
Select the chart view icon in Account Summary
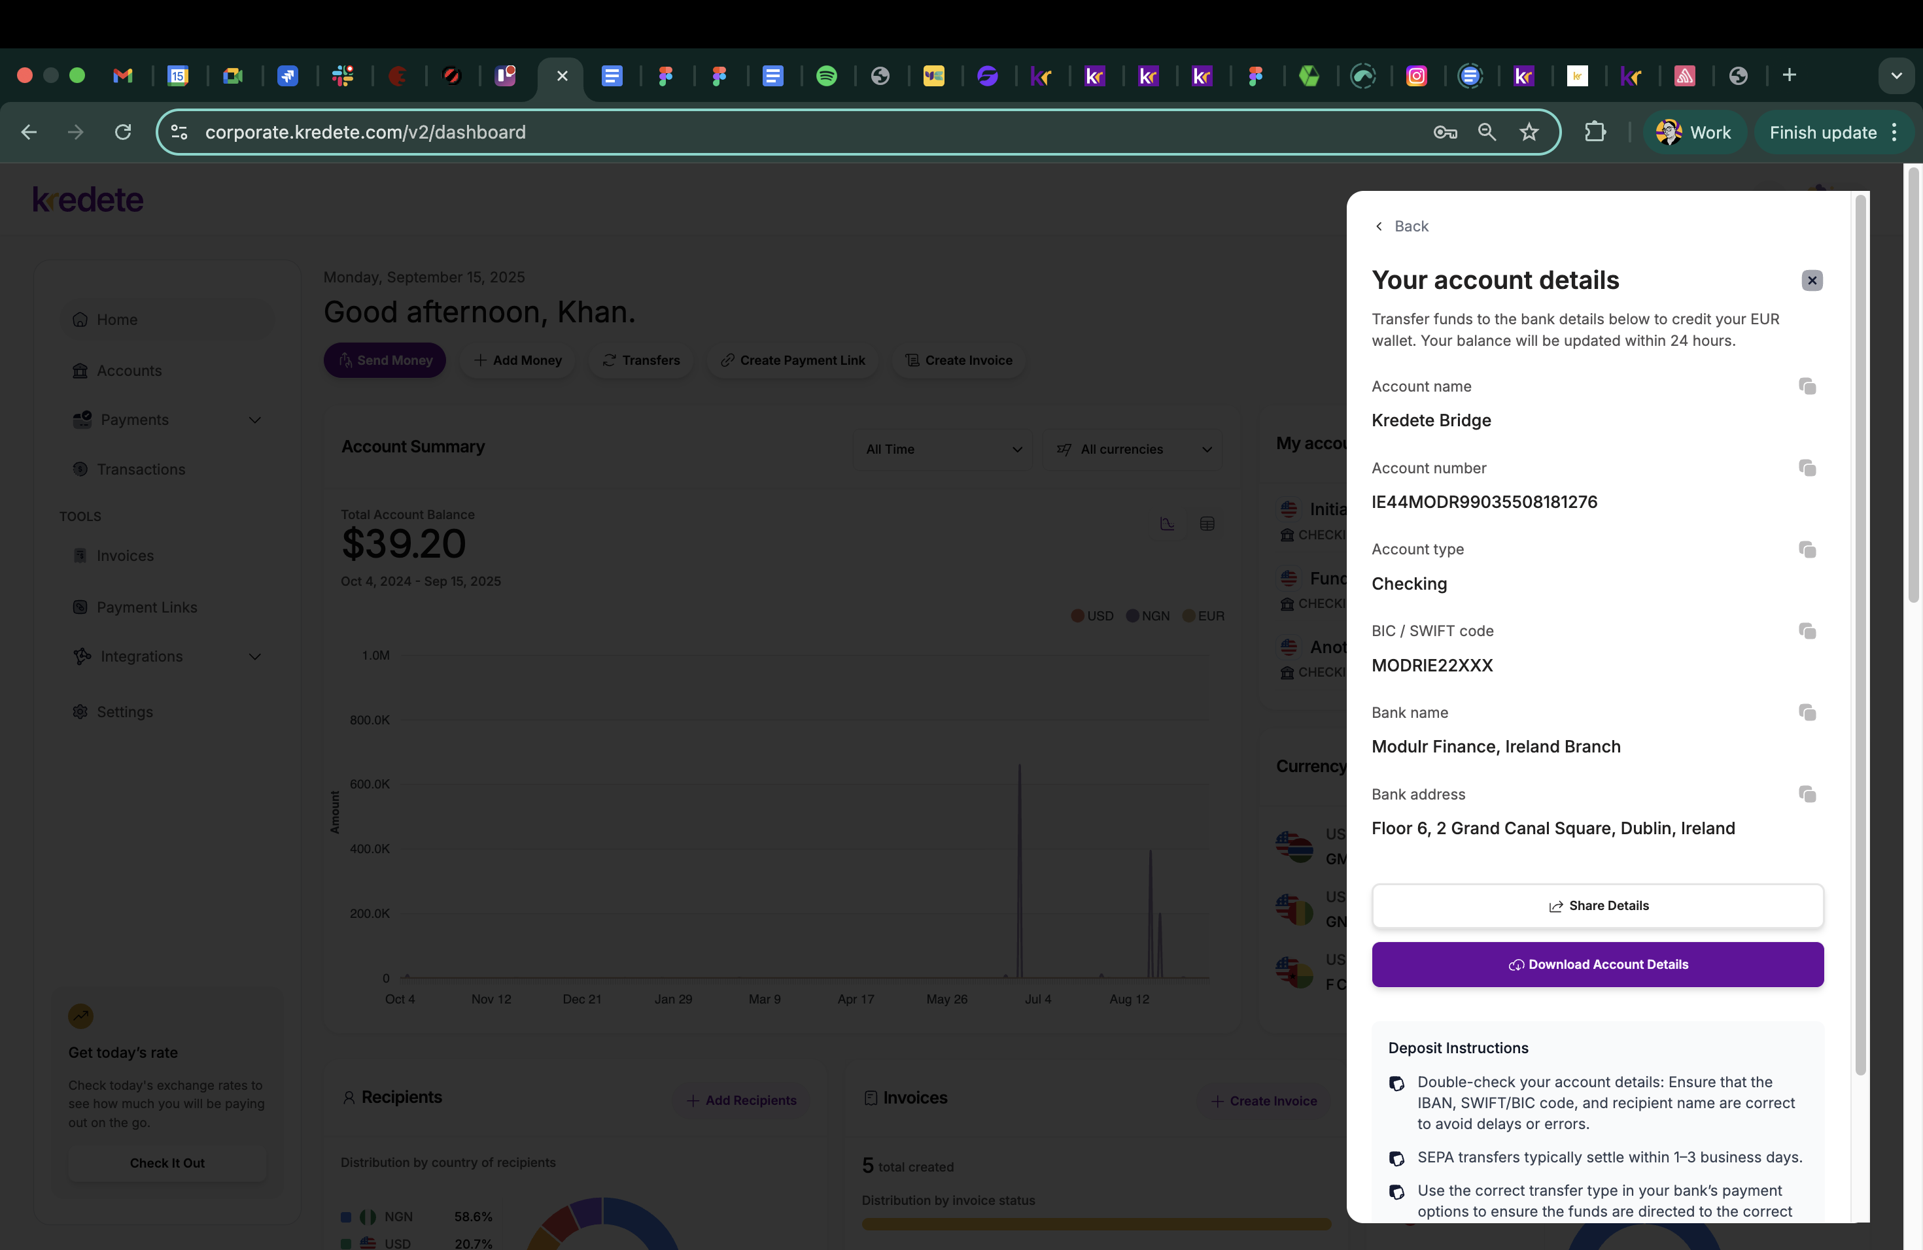1167,523
